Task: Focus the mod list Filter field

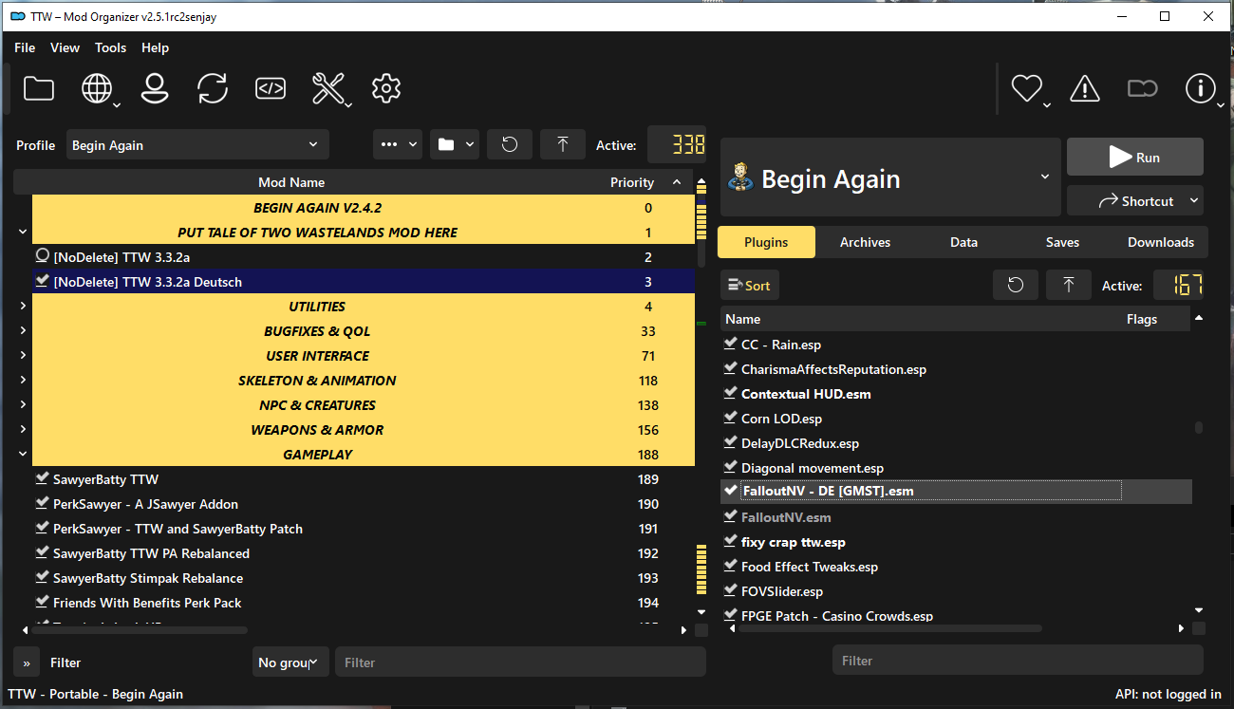Action: click(521, 662)
